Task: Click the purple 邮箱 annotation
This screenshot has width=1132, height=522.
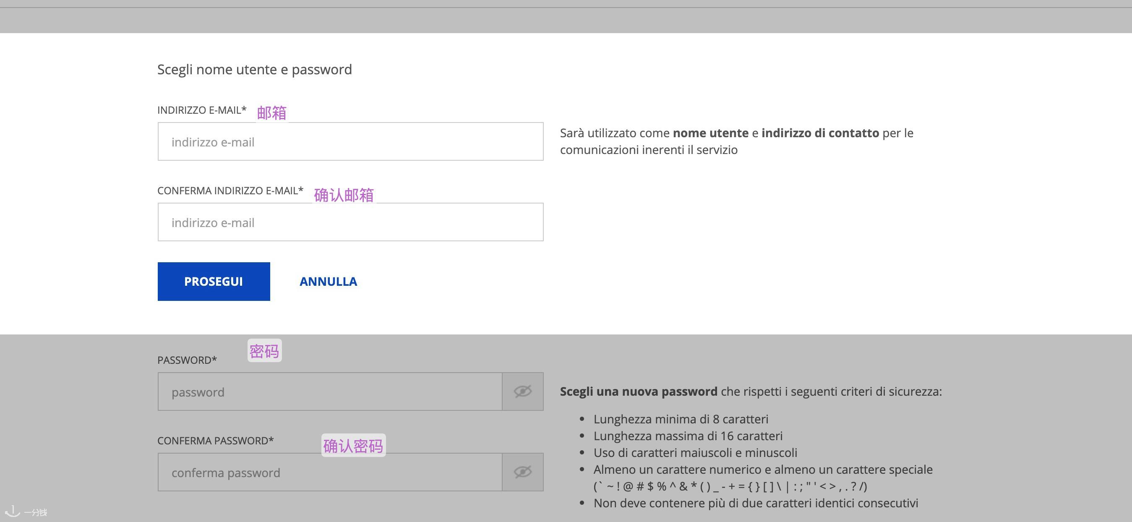Action: click(x=271, y=113)
